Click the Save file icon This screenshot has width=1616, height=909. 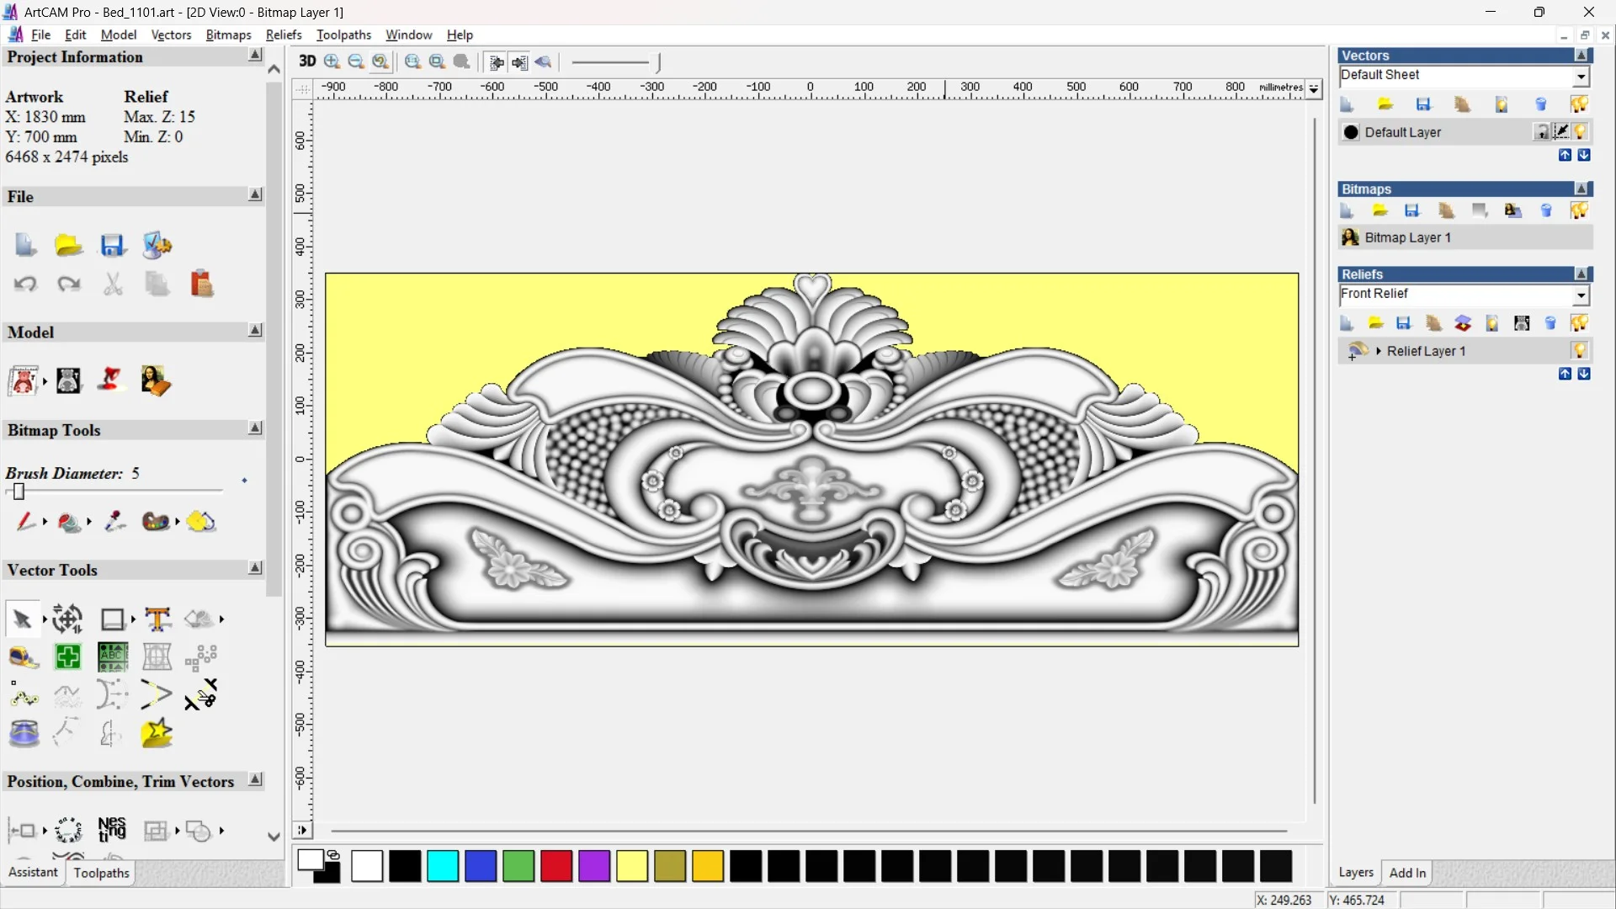pos(112,246)
